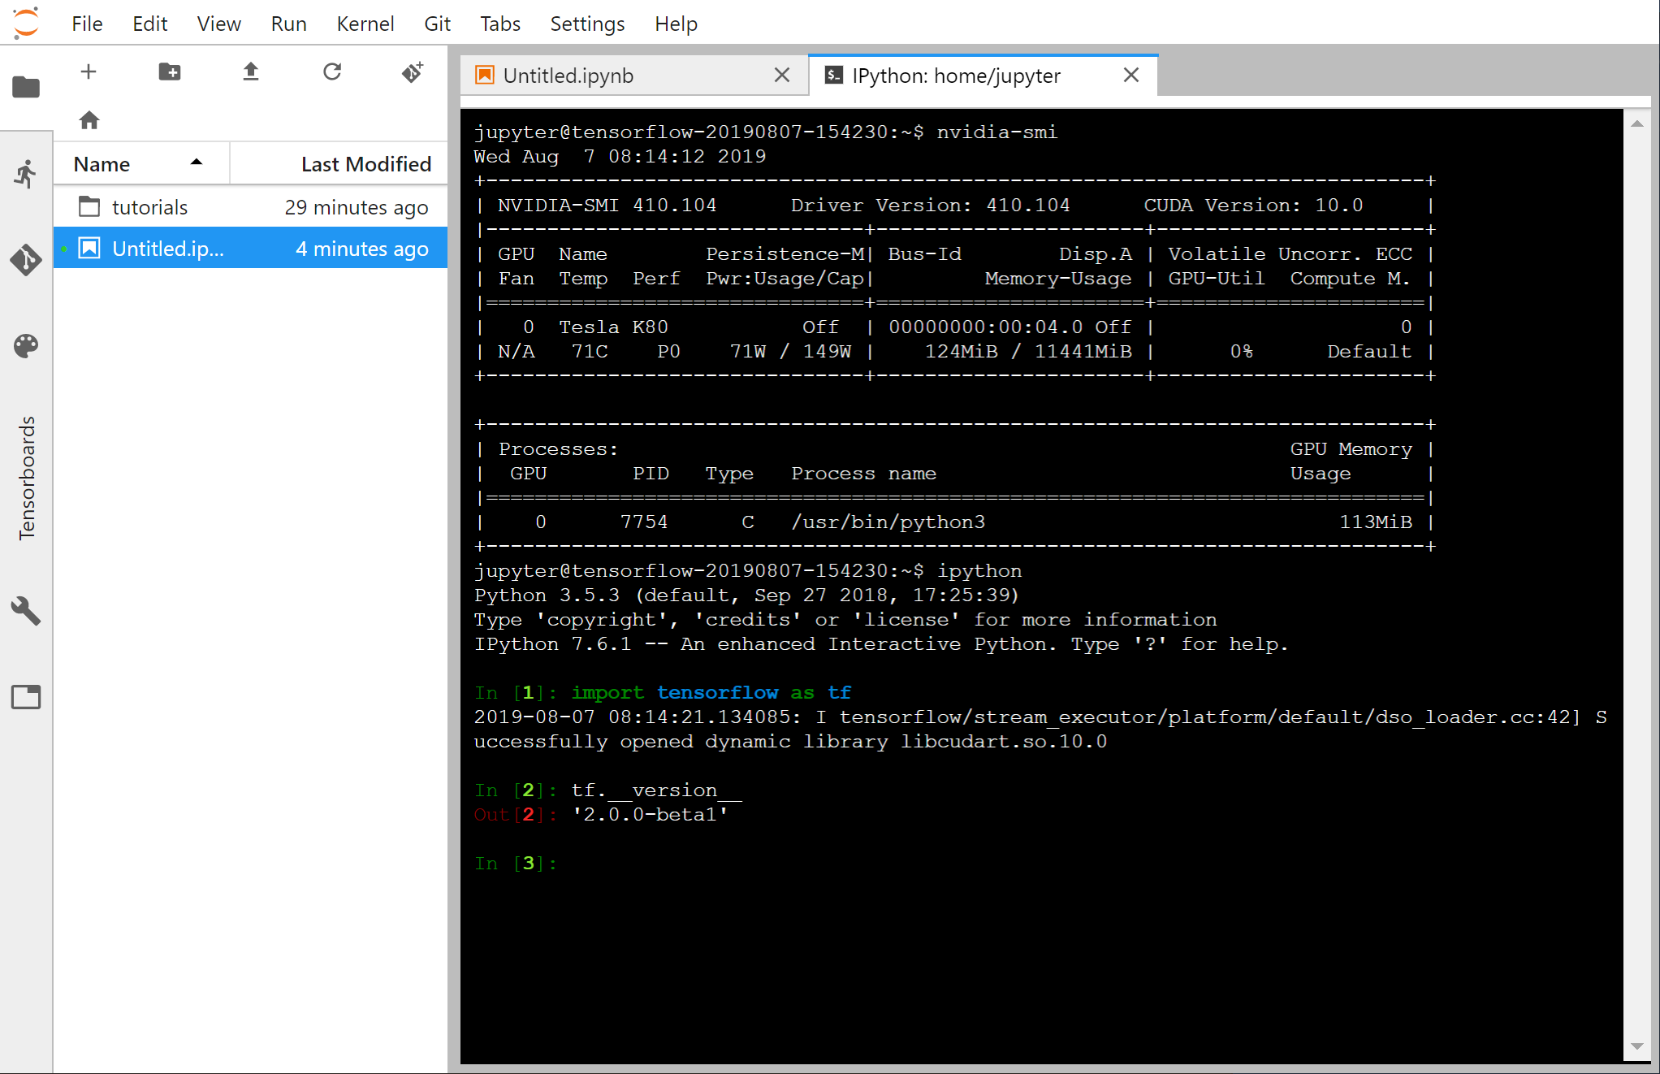Click the terminal scrollbar up arrow

(1636, 124)
